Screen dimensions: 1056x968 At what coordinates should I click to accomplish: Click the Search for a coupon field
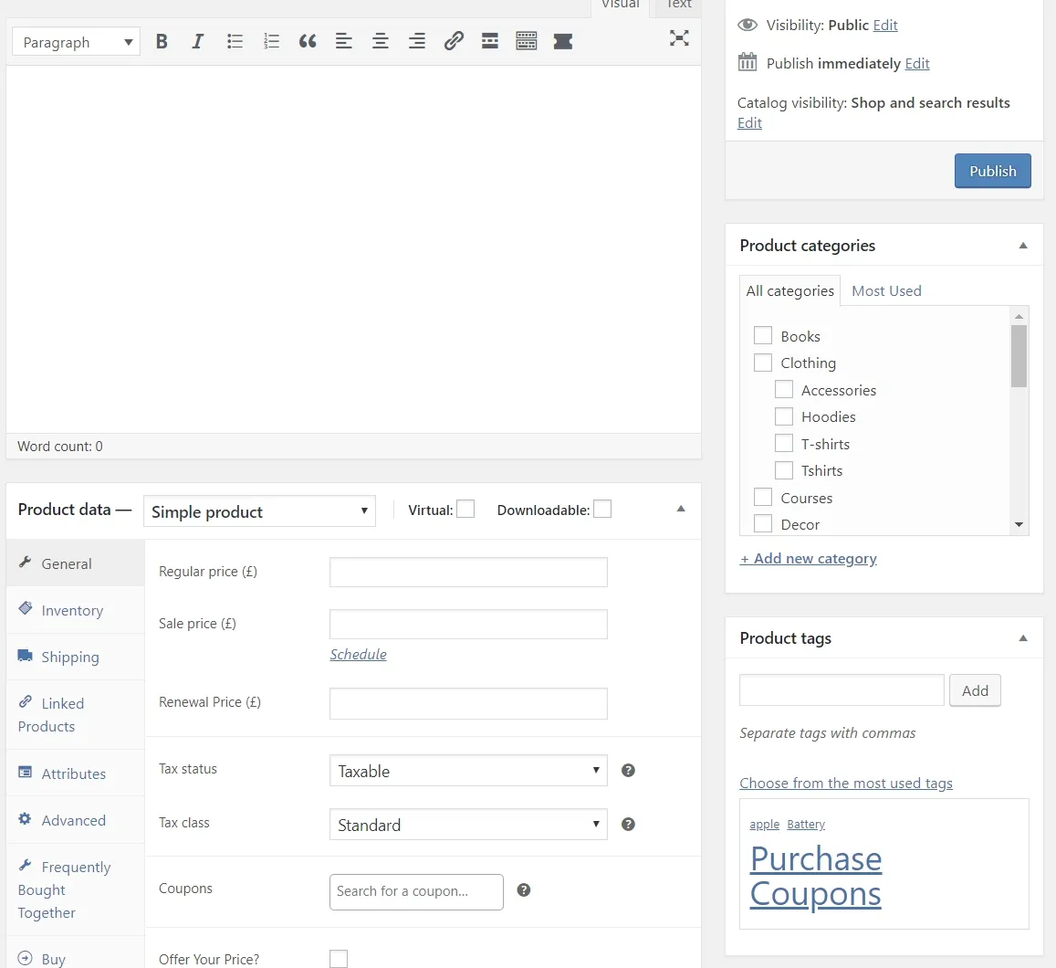[x=416, y=892]
